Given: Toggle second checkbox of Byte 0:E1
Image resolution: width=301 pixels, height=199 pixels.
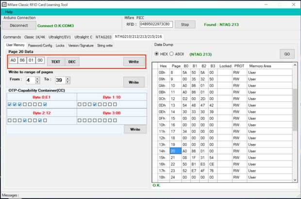Looking at the screenshot, I should (15, 104).
